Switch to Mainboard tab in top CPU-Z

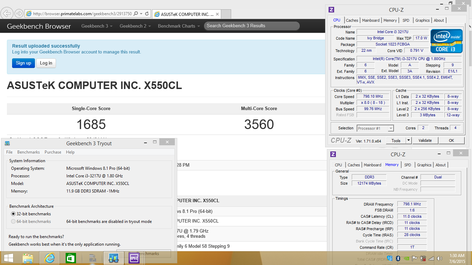[x=371, y=20]
